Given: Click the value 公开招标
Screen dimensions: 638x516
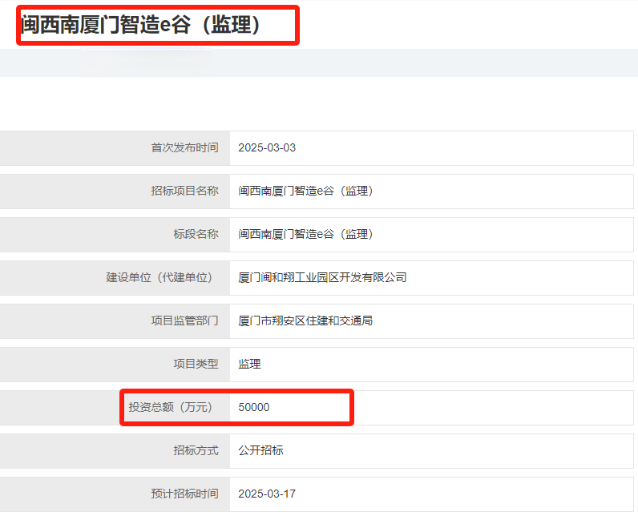Looking at the screenshot, I should click(x=260, y=450).
